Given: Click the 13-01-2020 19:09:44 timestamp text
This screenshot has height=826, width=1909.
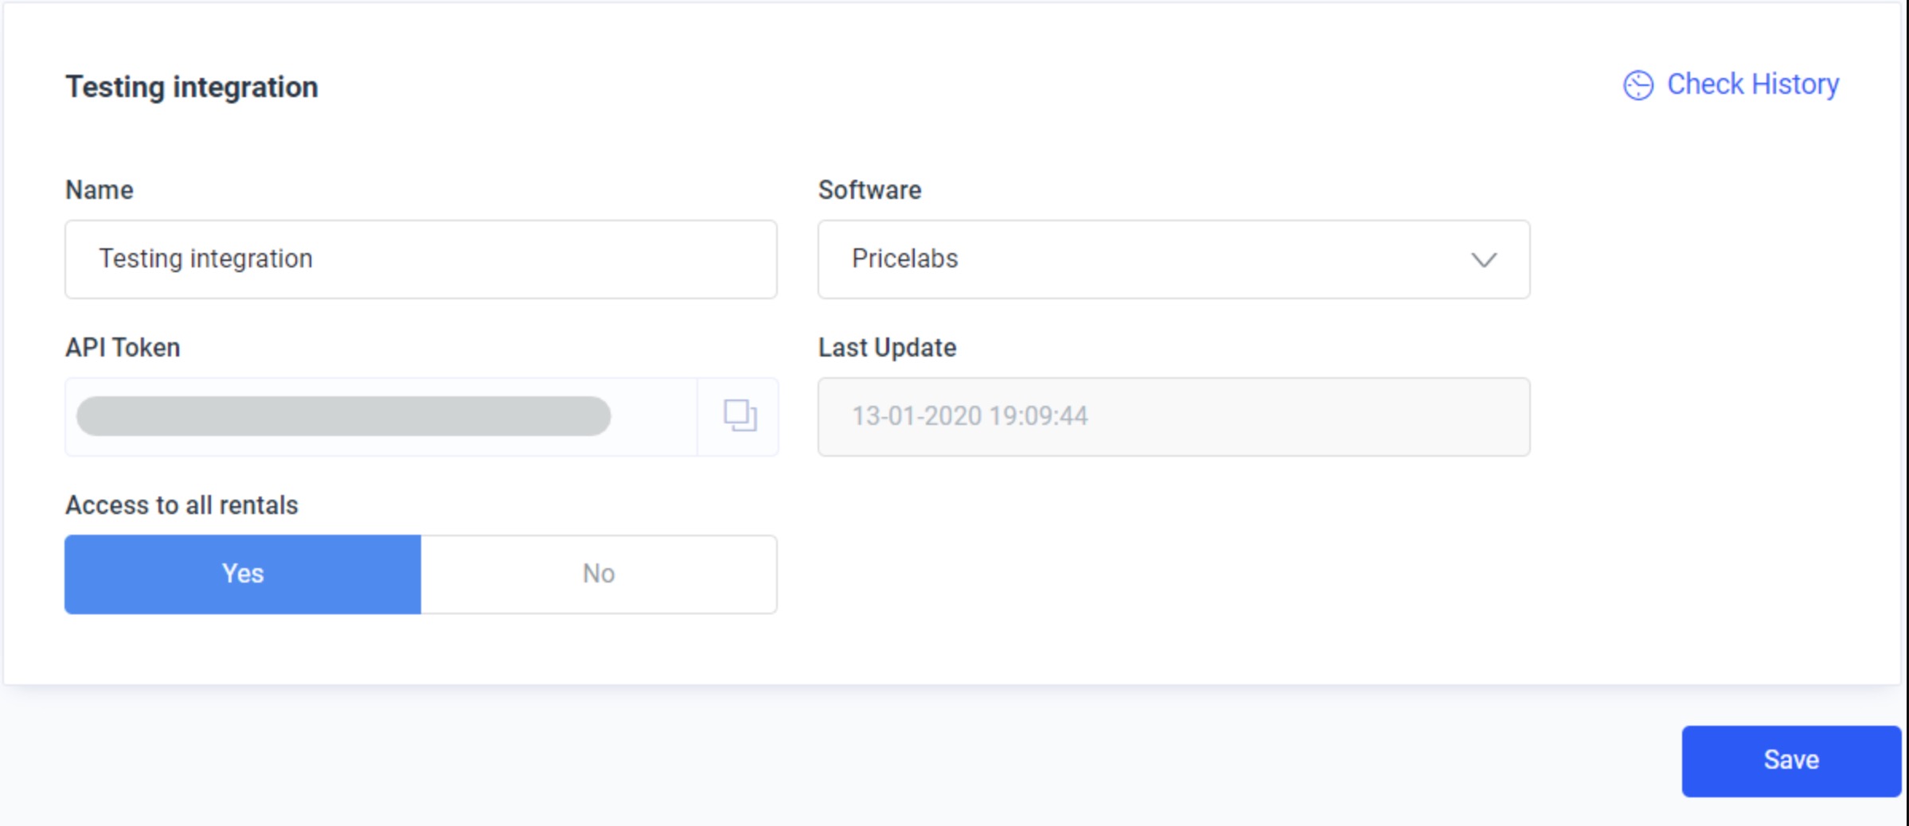Looking at the screenshot, I should click(970, 416).
